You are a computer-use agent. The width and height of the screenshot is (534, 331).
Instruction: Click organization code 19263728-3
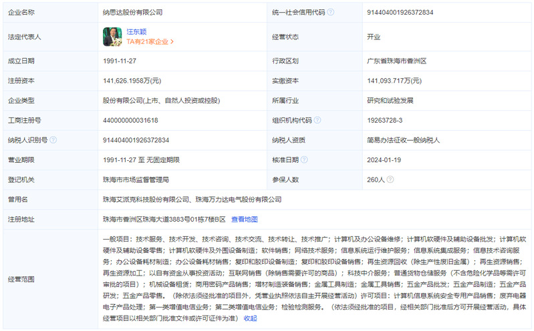point(384,120)
